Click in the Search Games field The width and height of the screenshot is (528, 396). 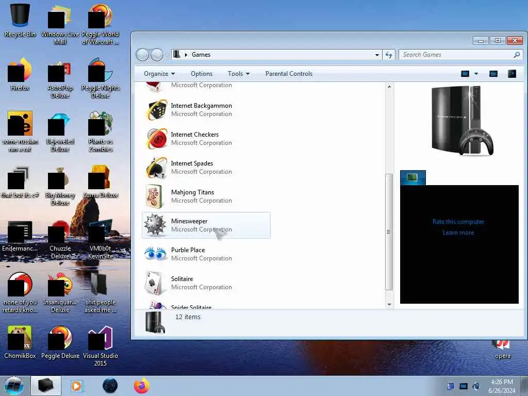(x=460, y=55)
